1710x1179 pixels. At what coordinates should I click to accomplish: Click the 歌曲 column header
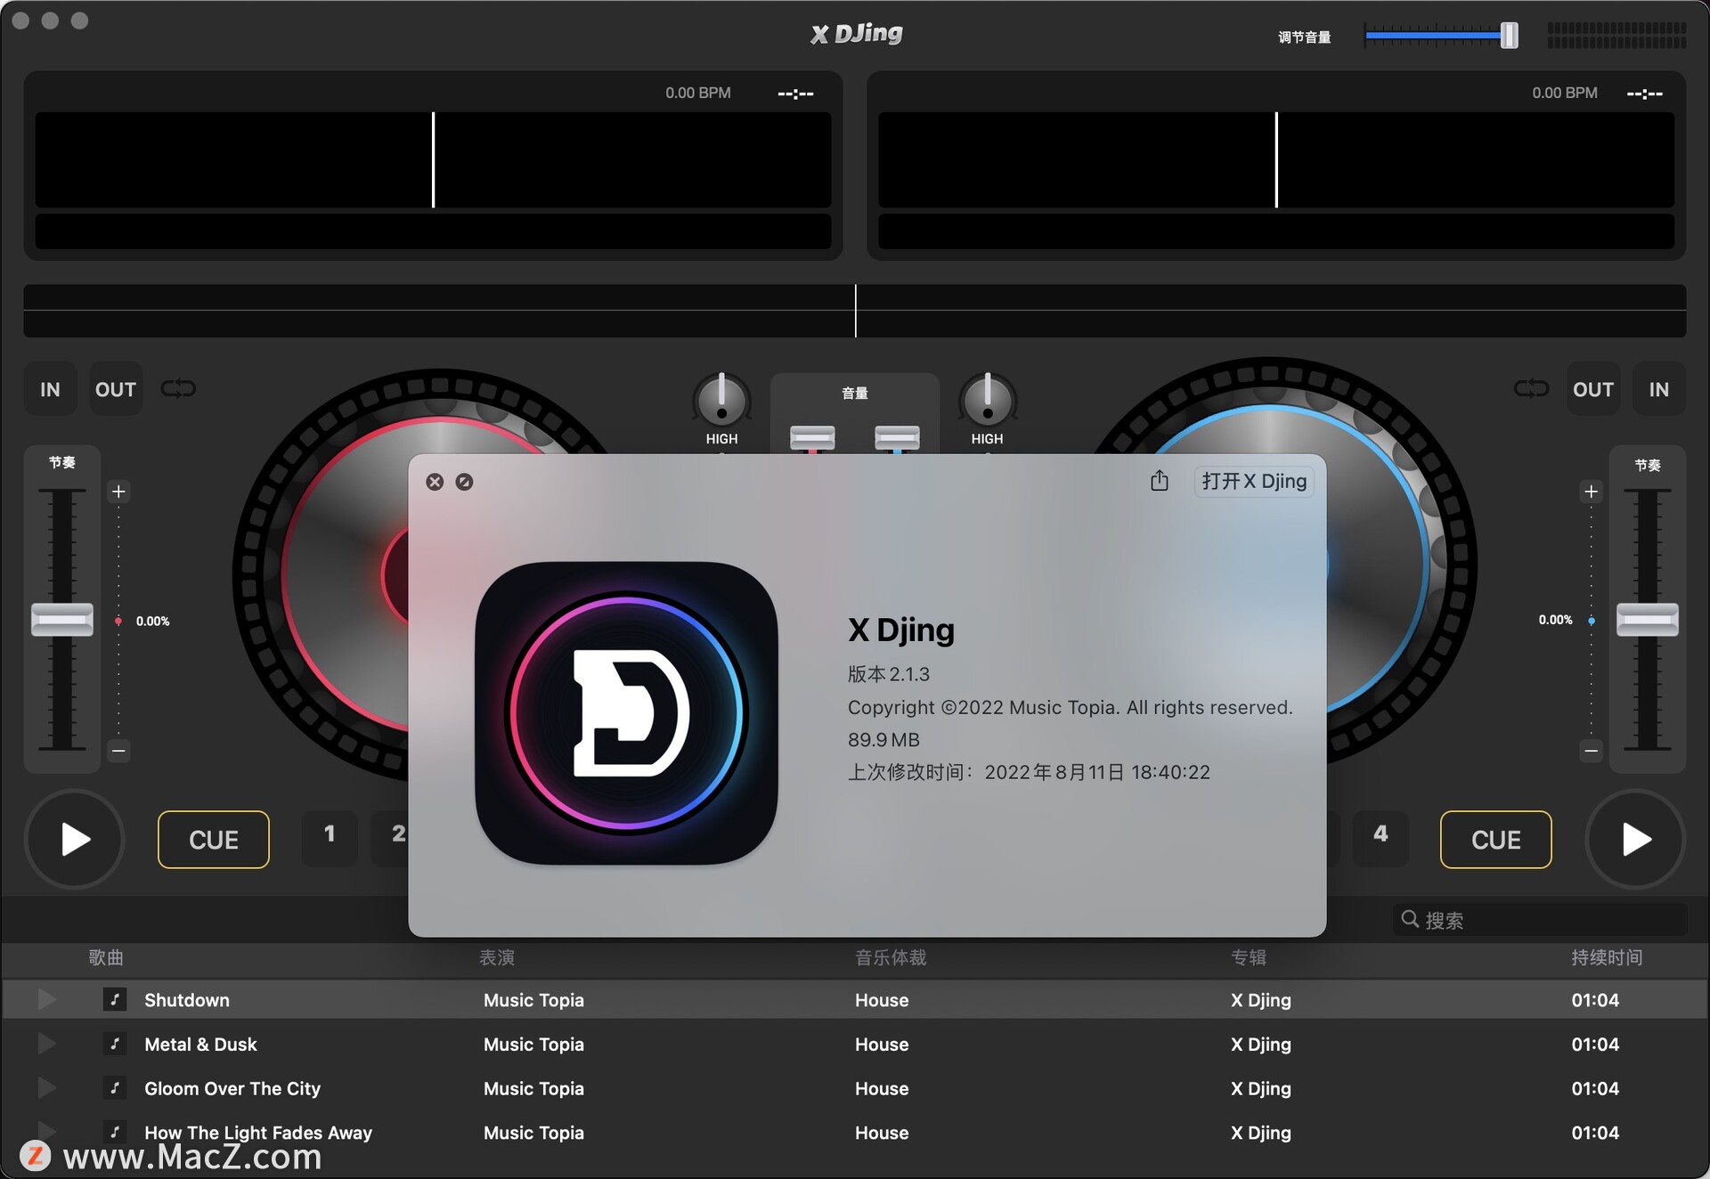(105, 958)
